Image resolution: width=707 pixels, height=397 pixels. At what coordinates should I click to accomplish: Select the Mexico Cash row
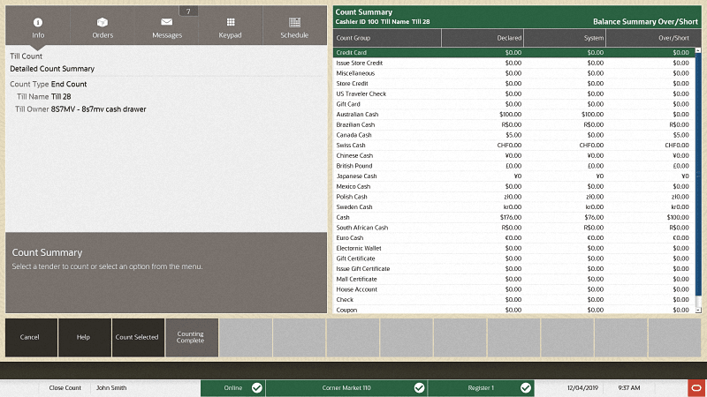(x=514, y=186)
